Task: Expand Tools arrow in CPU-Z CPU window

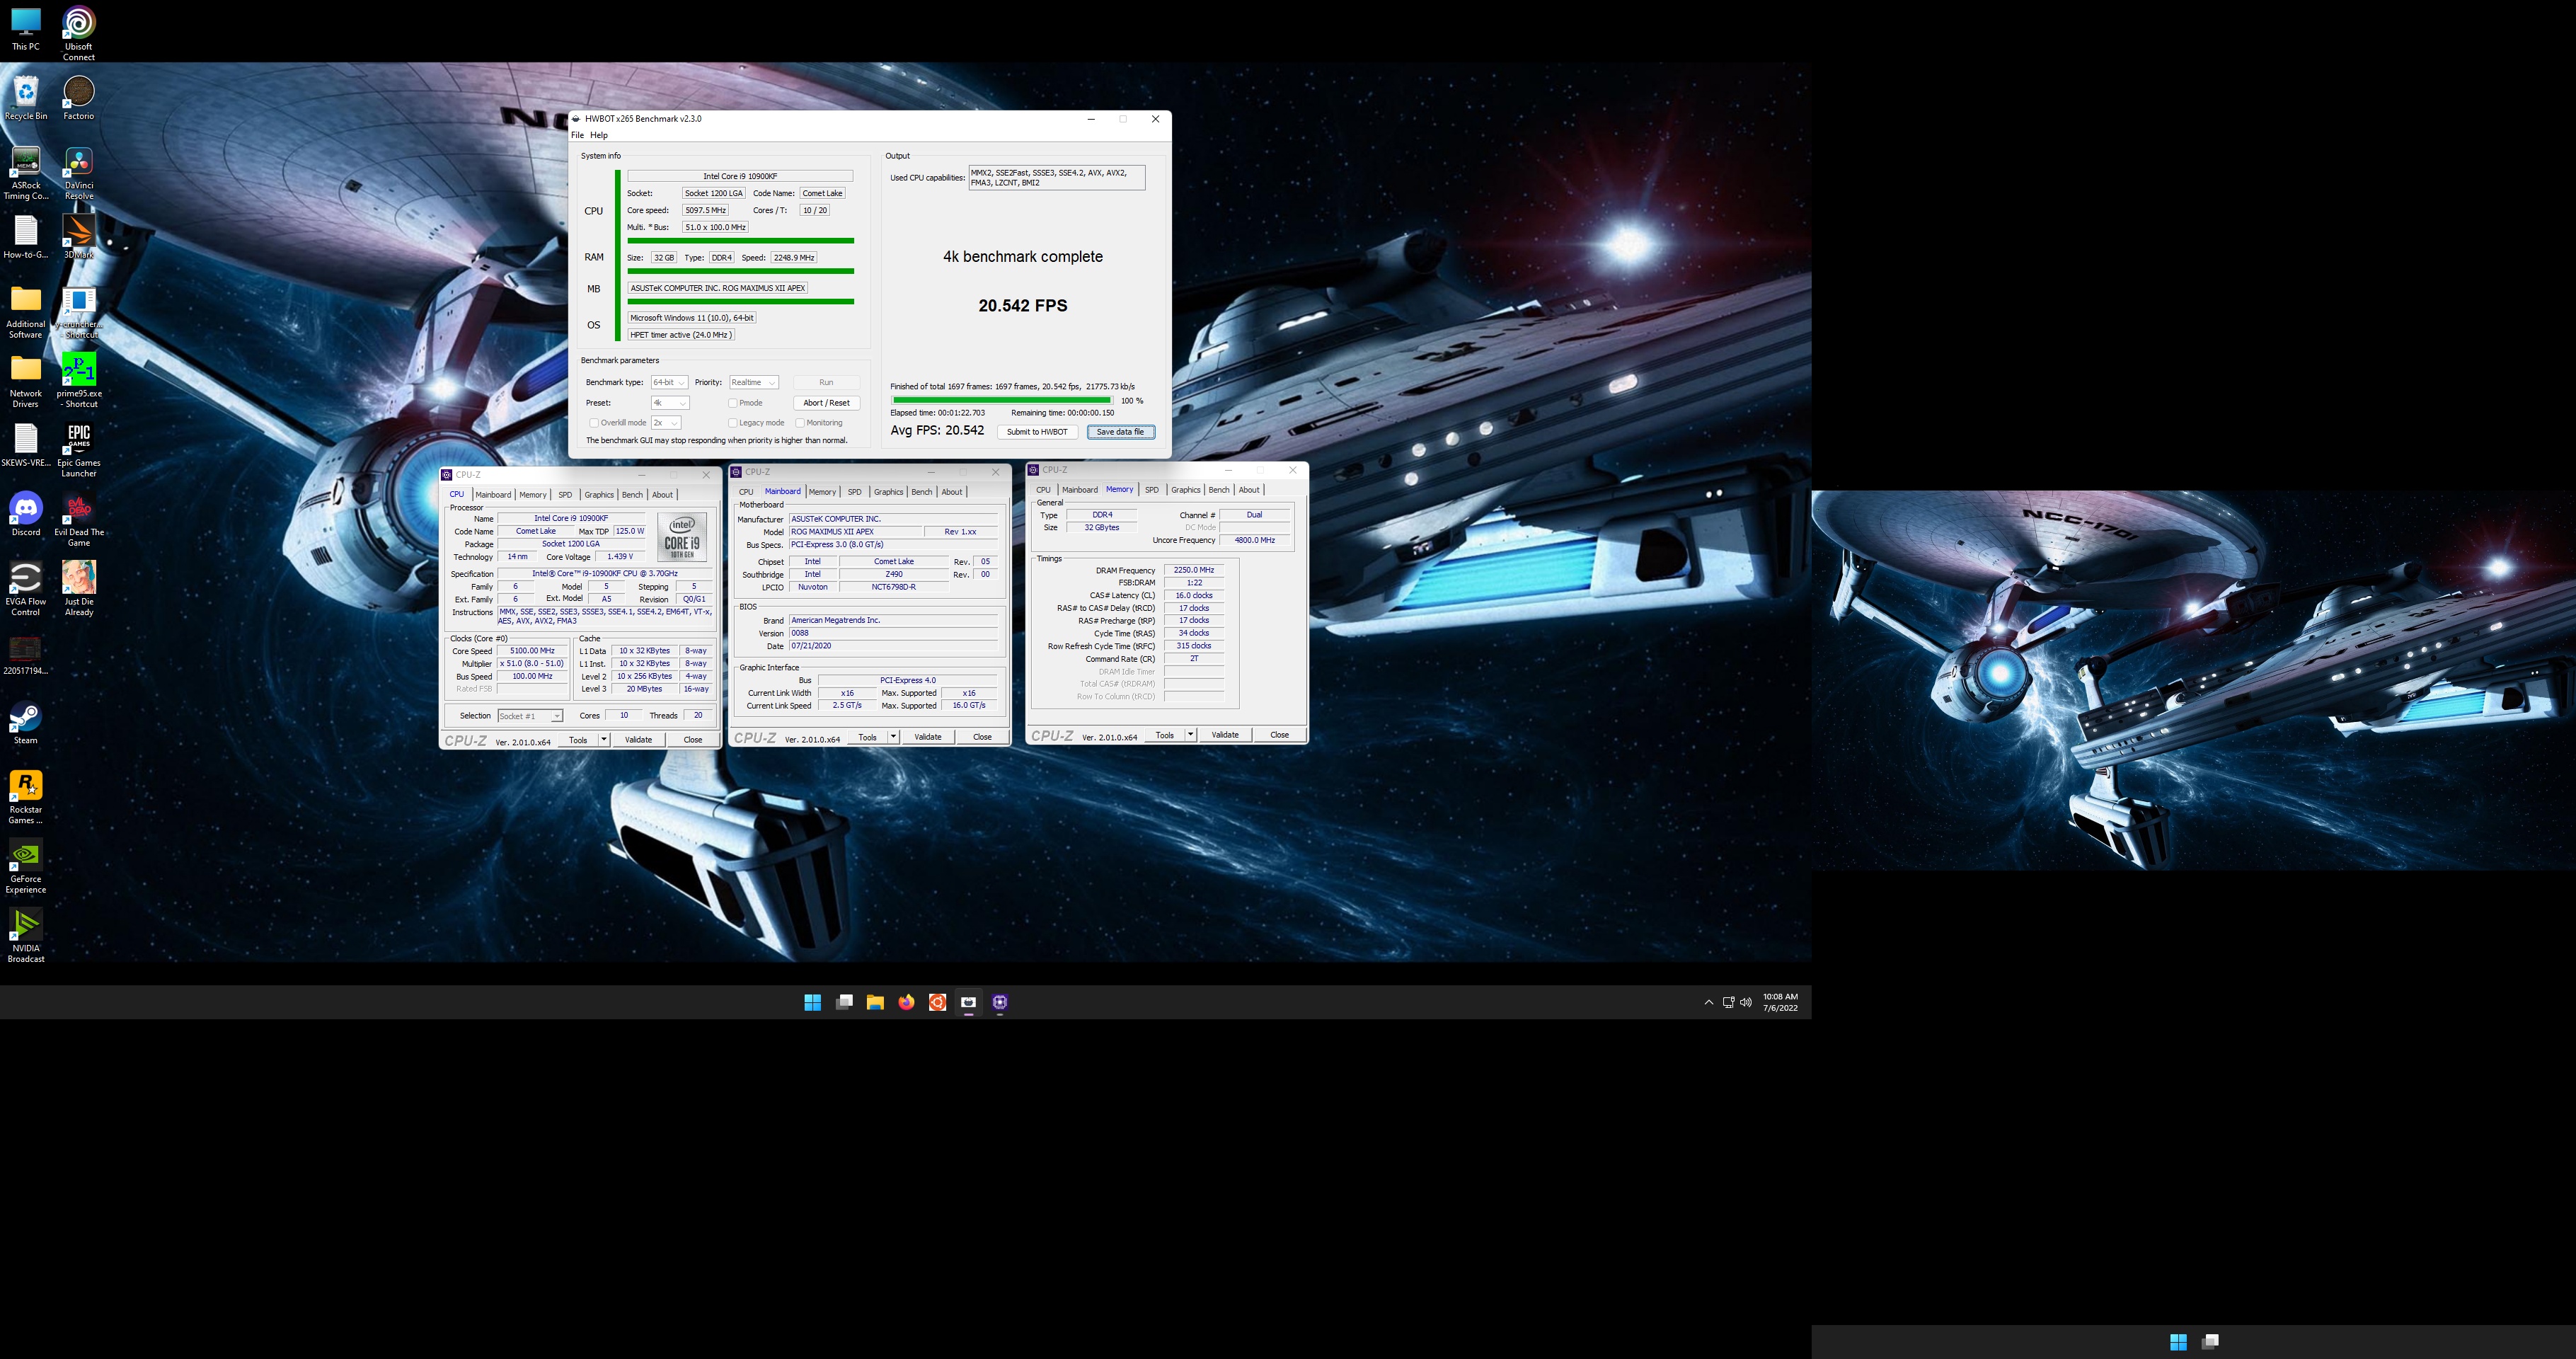Action: 604,739
